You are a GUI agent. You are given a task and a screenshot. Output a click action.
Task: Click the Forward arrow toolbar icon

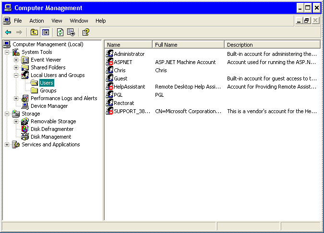19,32
